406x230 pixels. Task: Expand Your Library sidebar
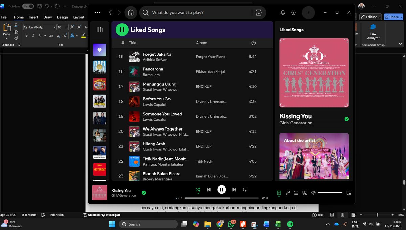coord(99,30)
